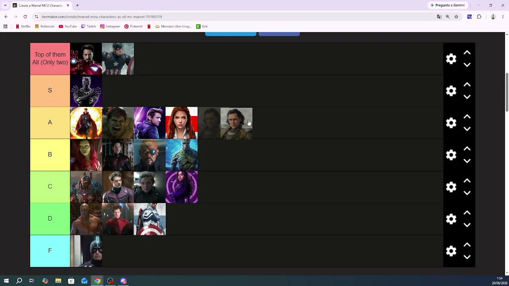This screenshot has width=509, height=286.
Task: Move the A tier row down
Action: 467,129
